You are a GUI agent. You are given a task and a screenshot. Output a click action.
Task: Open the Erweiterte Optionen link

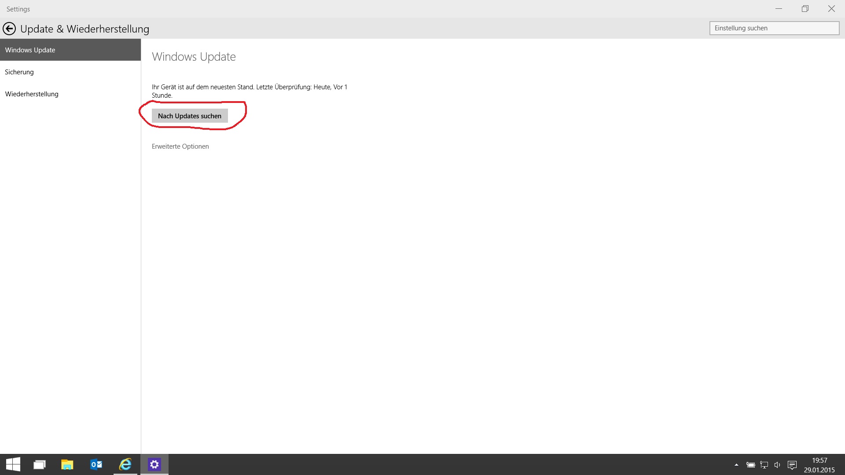(x=180, y=146)
